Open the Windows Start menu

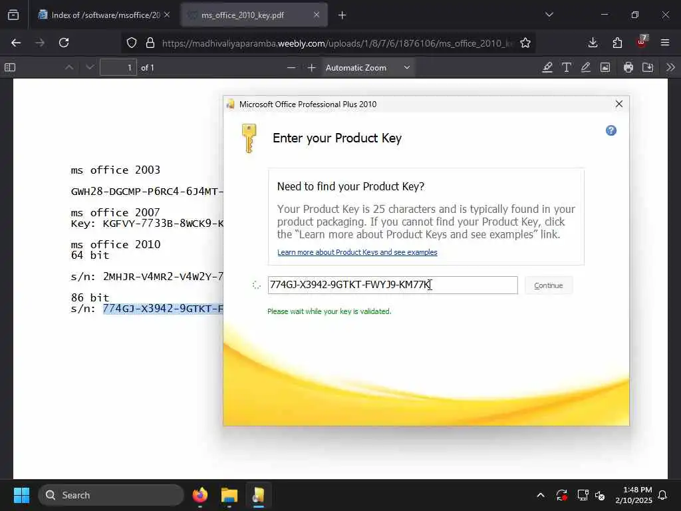pyautogui.click(x=21, y=495)
